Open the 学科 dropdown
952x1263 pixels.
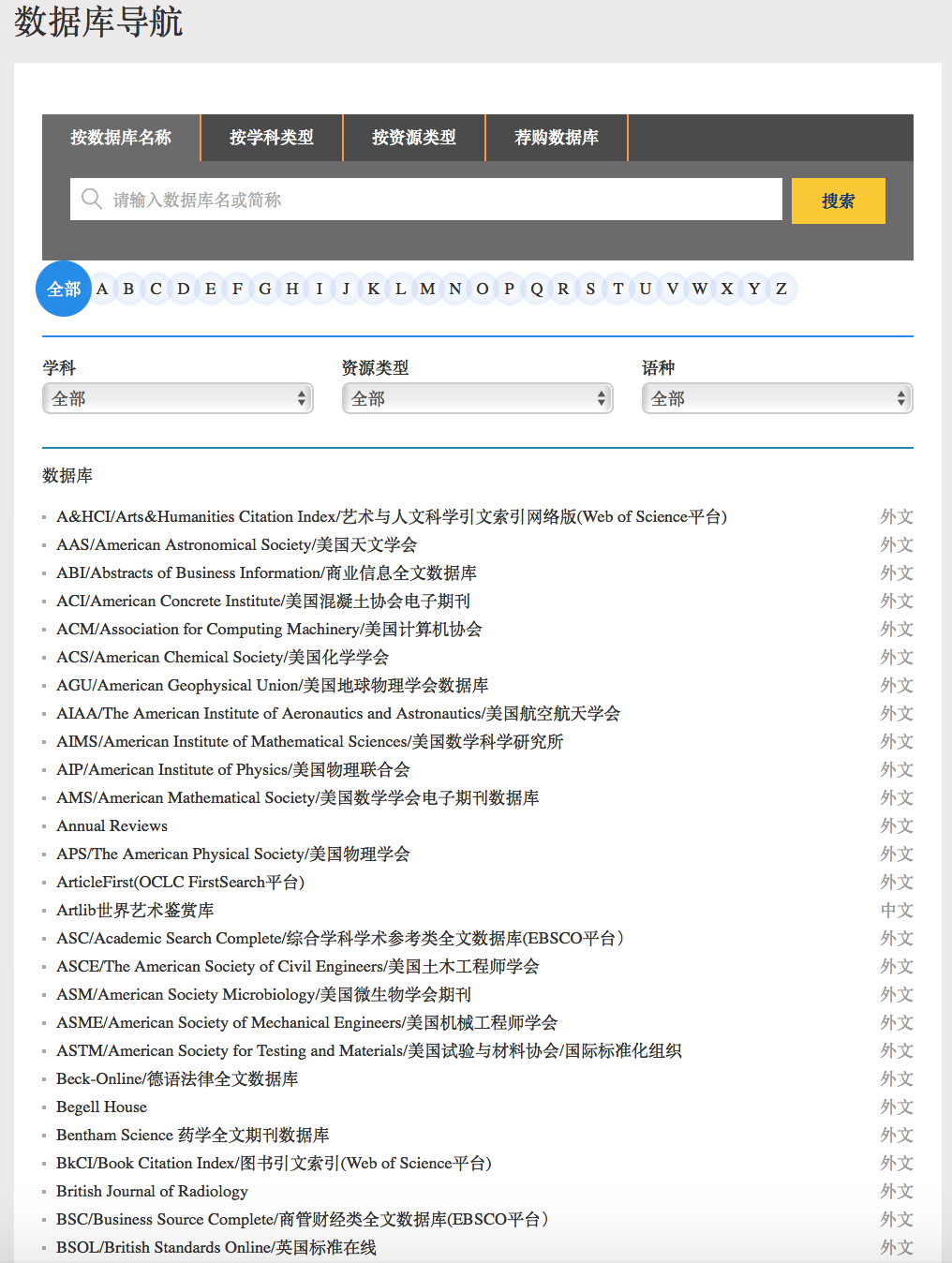(x=178, y=398)
